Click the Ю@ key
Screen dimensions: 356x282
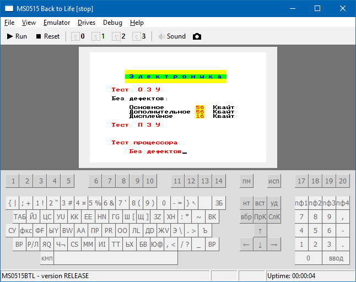(157, 245)
